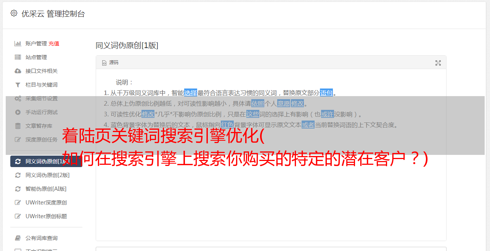Select the cloud upload icon for 接口文件相关

pos(18,71)
